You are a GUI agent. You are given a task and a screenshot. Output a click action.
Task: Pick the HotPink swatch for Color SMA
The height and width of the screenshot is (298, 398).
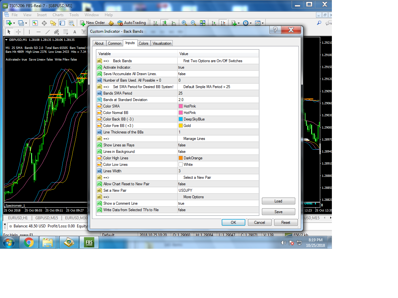point(181,106)
